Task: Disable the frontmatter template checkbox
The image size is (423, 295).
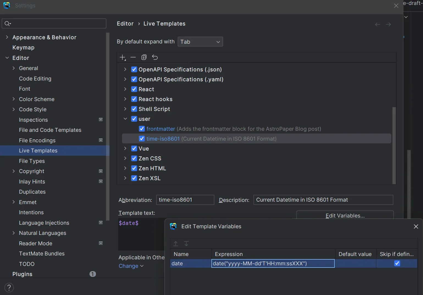Action: 142,129
